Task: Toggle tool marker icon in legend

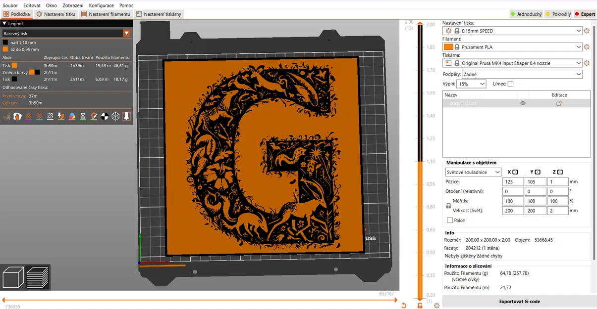Action: (126, 116)
